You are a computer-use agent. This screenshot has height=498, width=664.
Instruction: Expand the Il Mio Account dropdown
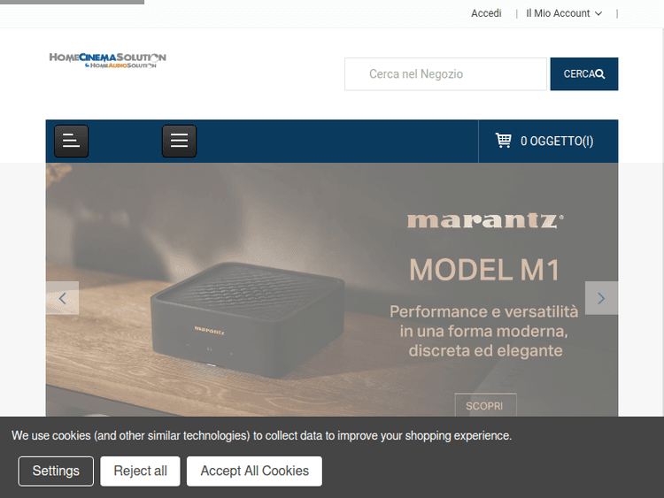pos(564,13)
